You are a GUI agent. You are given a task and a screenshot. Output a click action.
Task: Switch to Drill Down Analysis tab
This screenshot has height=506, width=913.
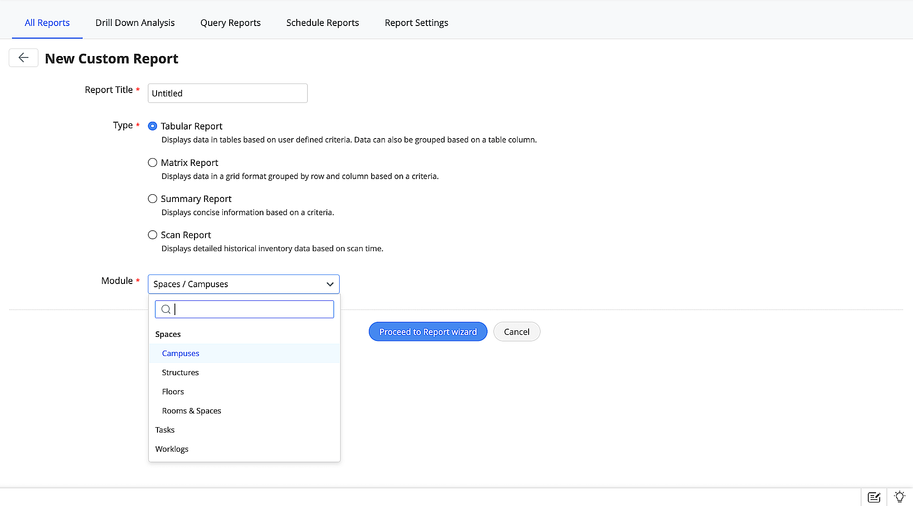coord(135,23)
